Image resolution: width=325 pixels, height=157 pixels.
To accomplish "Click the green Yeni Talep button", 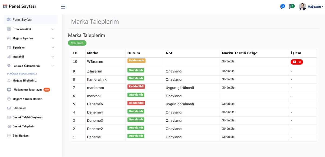I will [77, 43].
